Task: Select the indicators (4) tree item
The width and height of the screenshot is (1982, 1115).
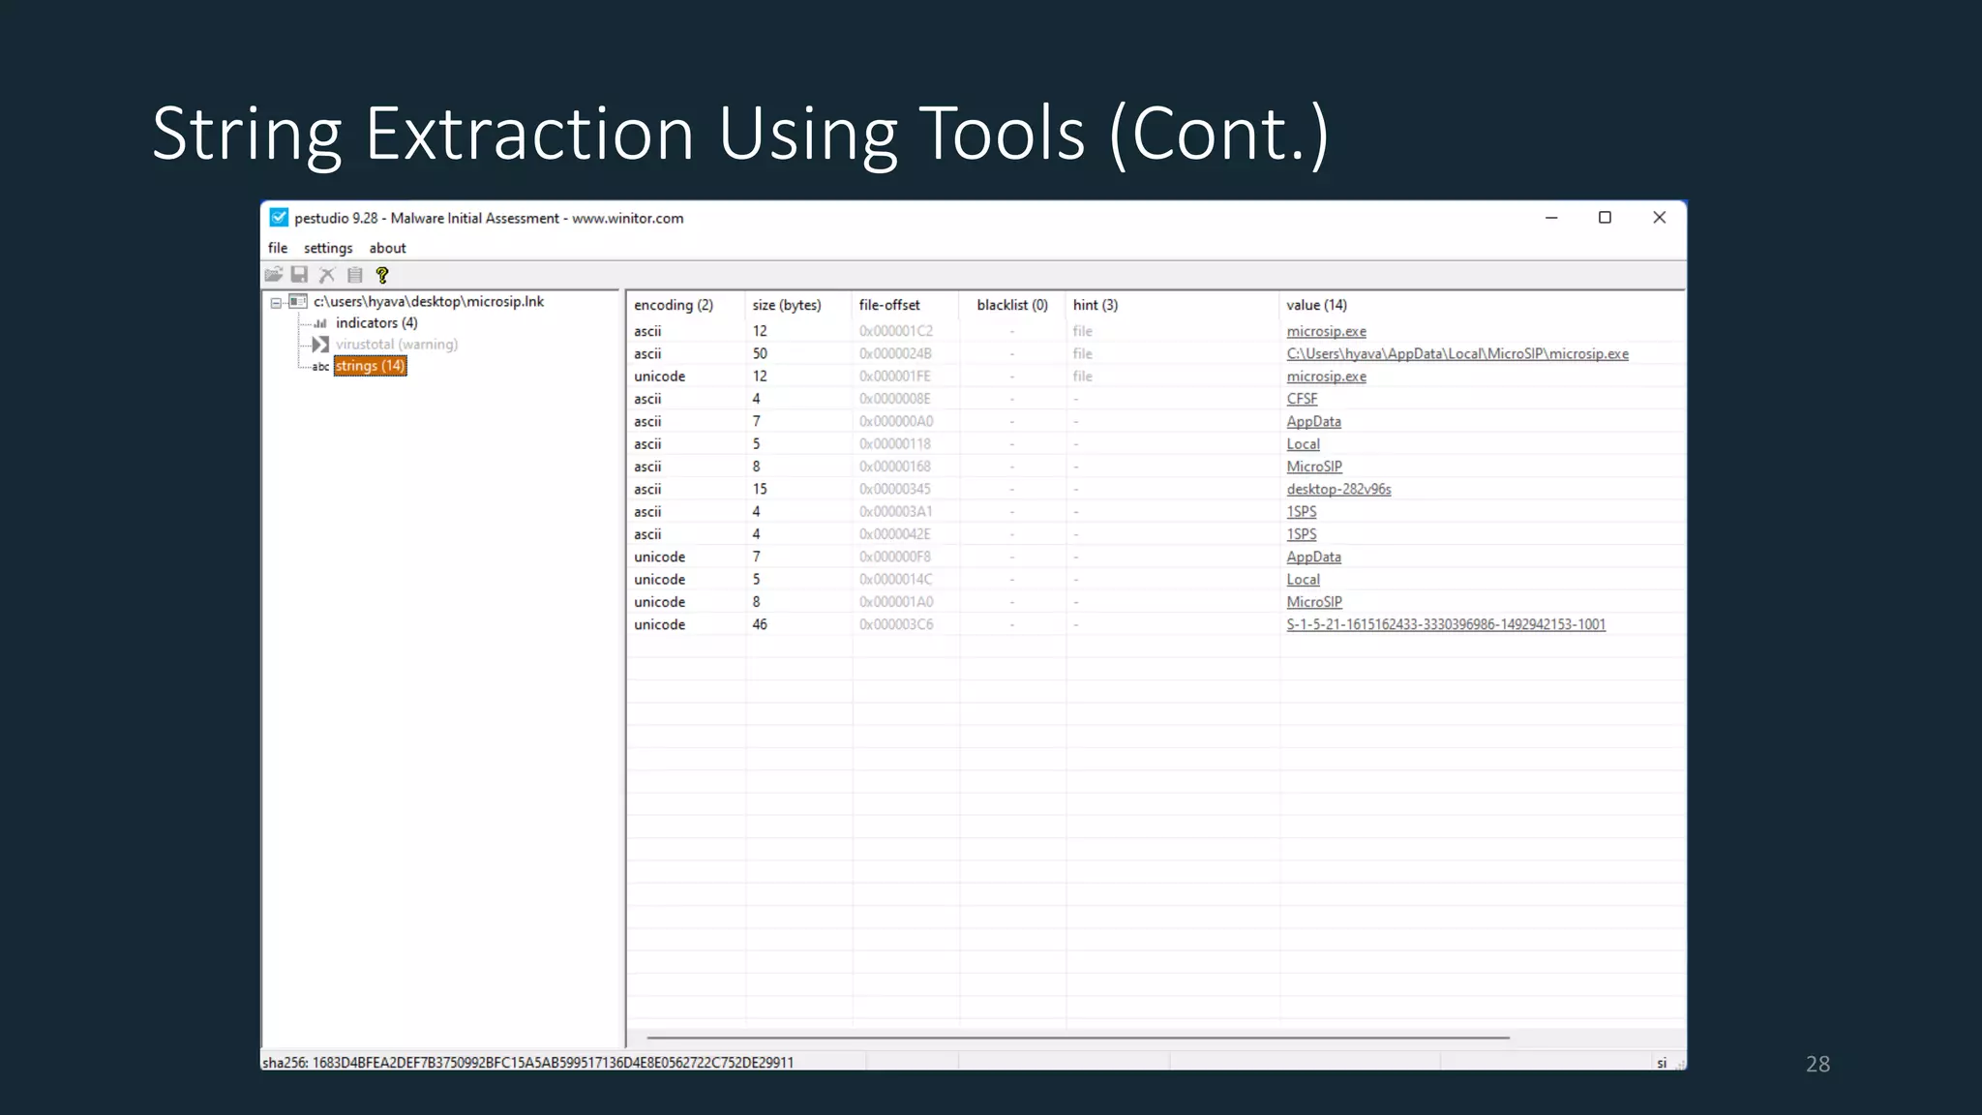Action: (376, 323)
